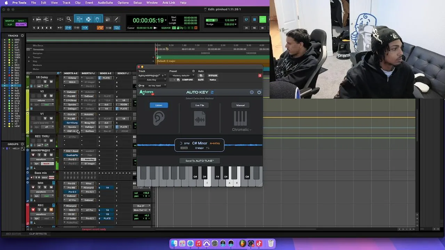
Task: Toggle BYPASS on Auto-Key plugin
Action: [x=213, y=75]
